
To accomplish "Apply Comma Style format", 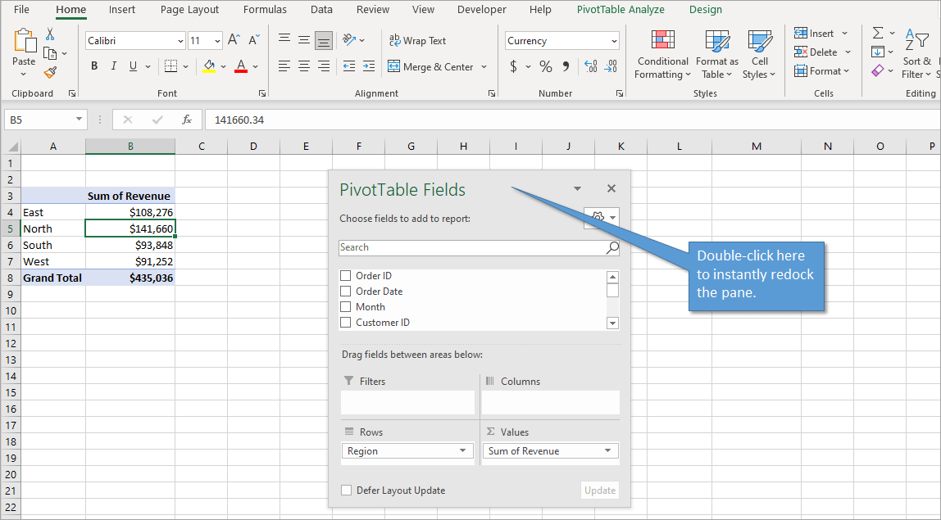I will [x=566, y=66].
